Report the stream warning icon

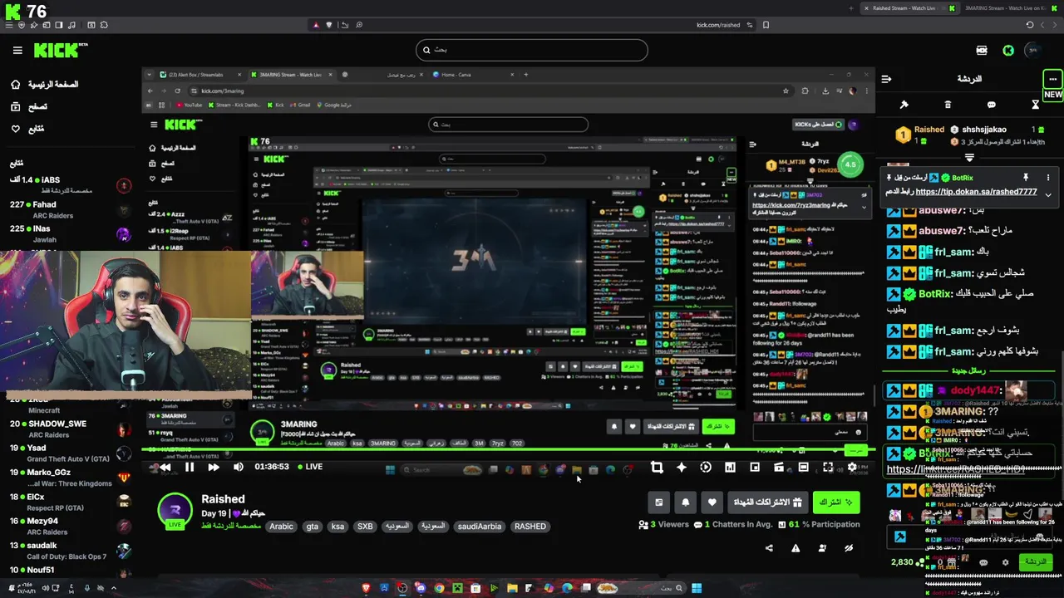[796, 548]
